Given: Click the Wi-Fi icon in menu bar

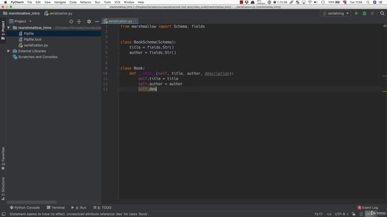Looking at the screenshot, I should pyautogui.click(x=310, y=2).
